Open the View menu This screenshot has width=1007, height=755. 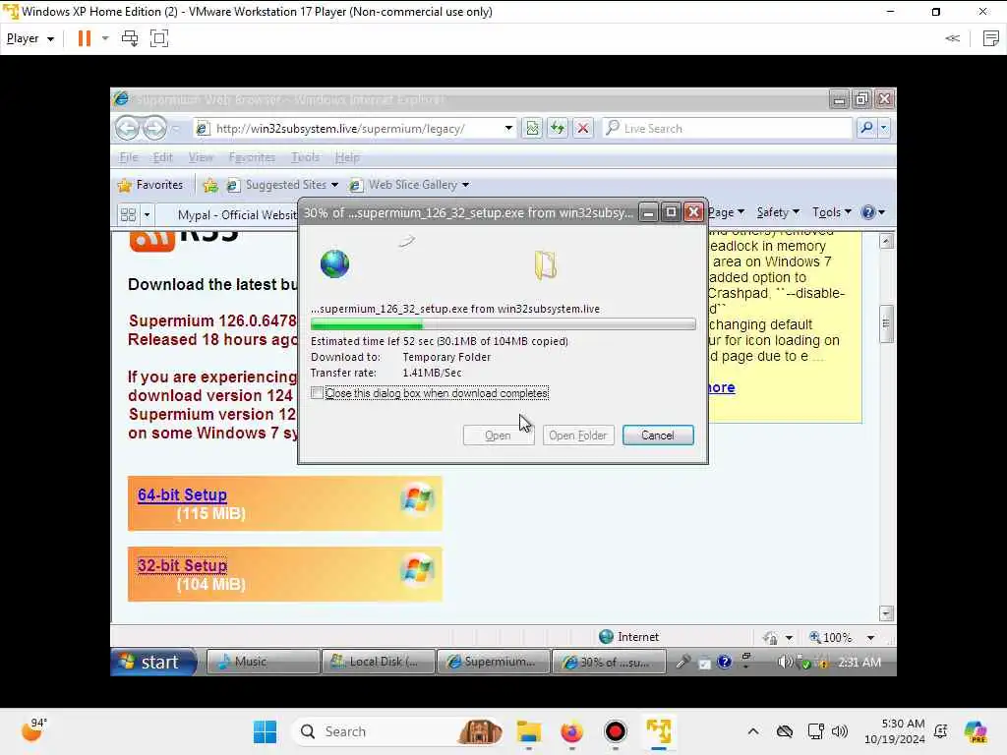click(201, 157)
